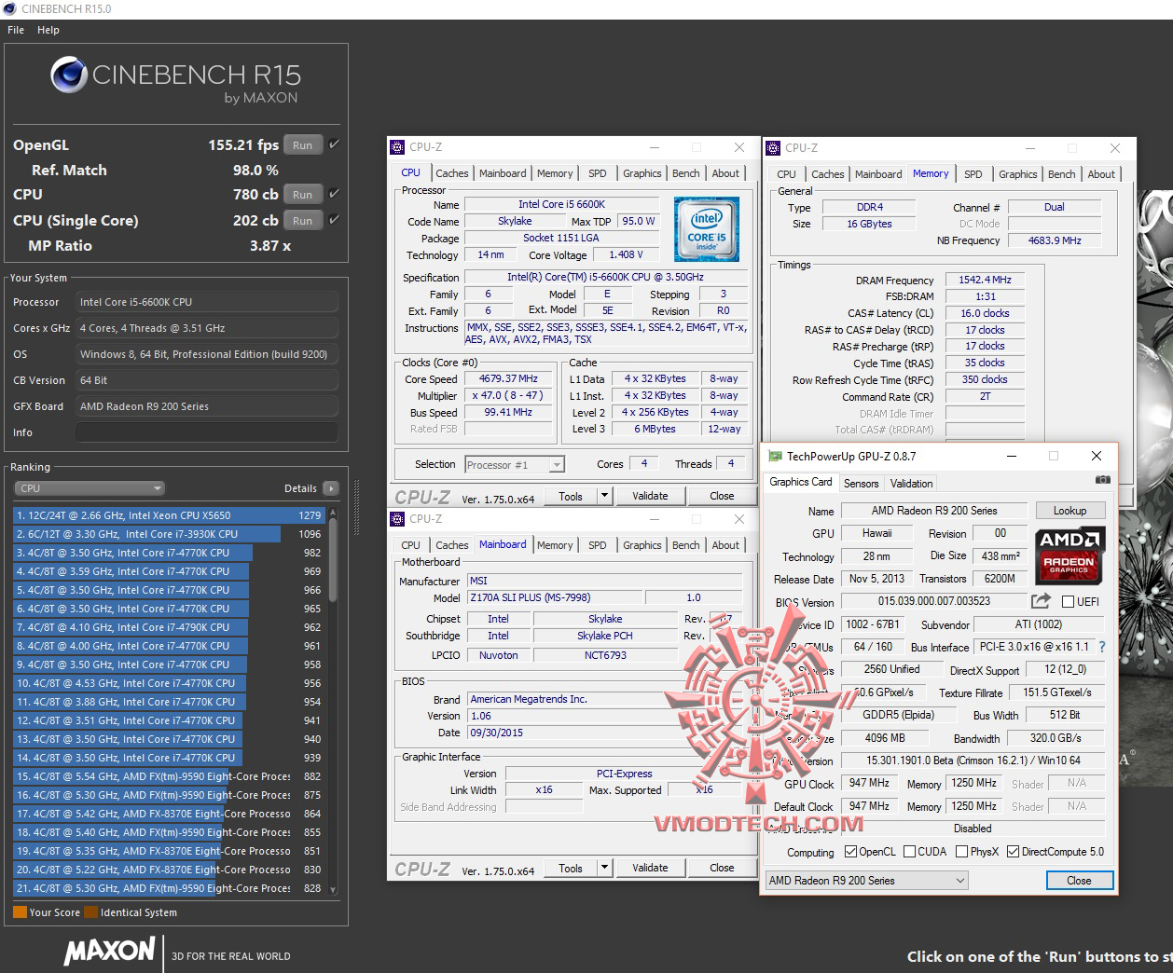Click the Your Score legend swatch

coord(20,912)
